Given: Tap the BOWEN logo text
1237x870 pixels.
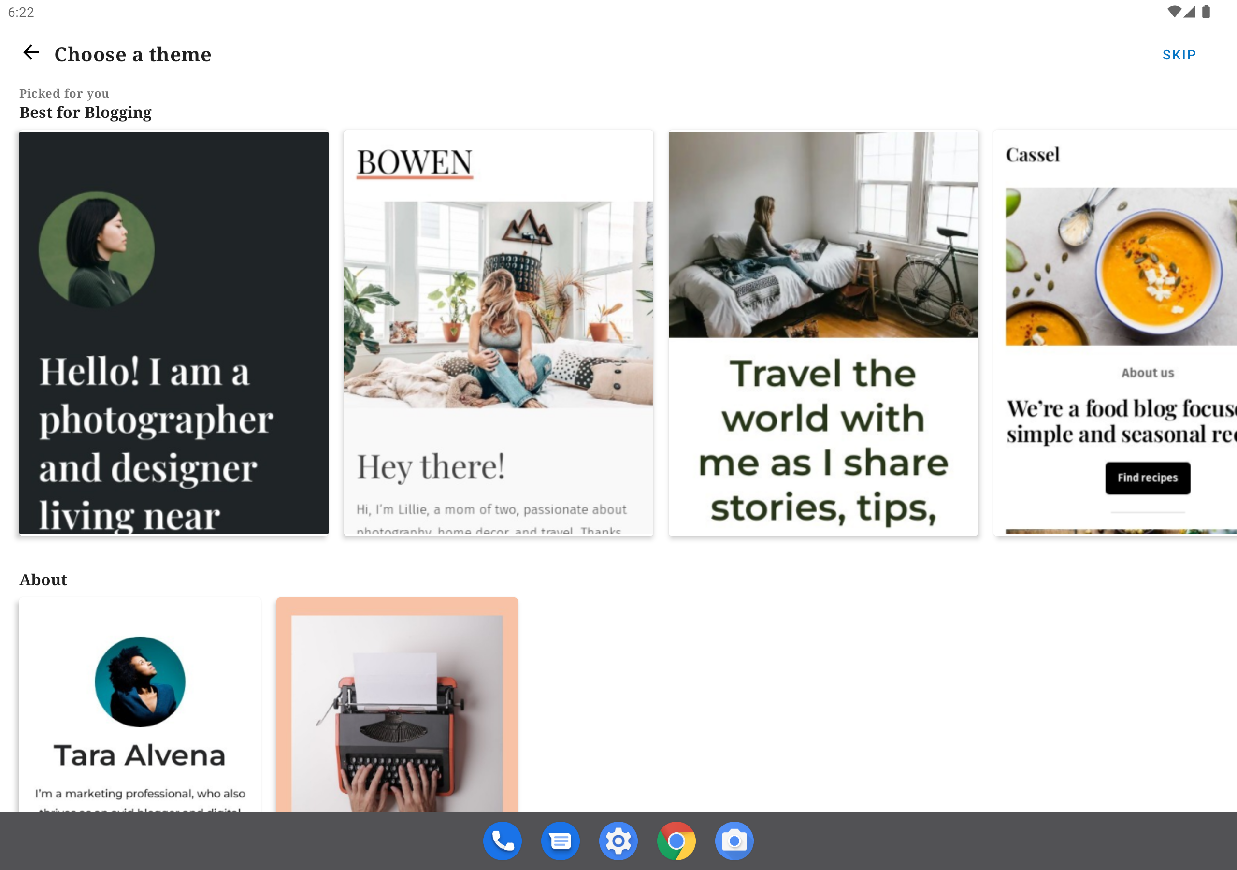Looking at the screenshot, I should tap(414, 162).
